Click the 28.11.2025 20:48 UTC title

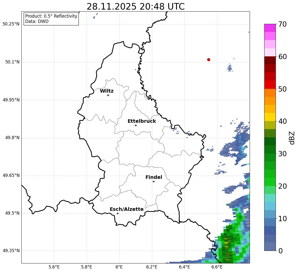(x=135, y=7)
